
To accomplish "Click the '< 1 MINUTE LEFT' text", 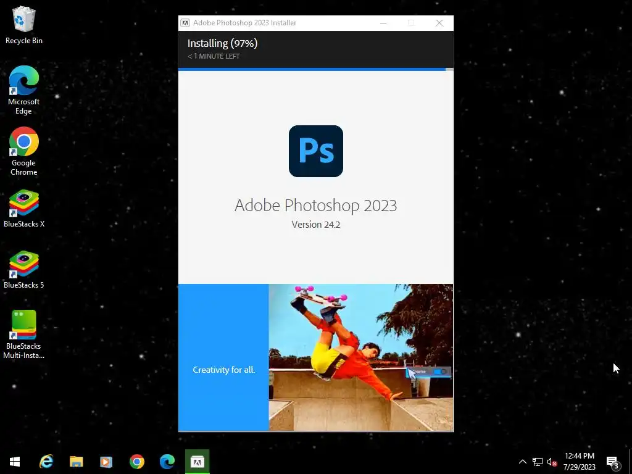I will (x=214, y=56).
